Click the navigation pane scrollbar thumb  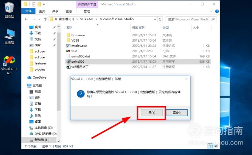click(x=59, y=71)
